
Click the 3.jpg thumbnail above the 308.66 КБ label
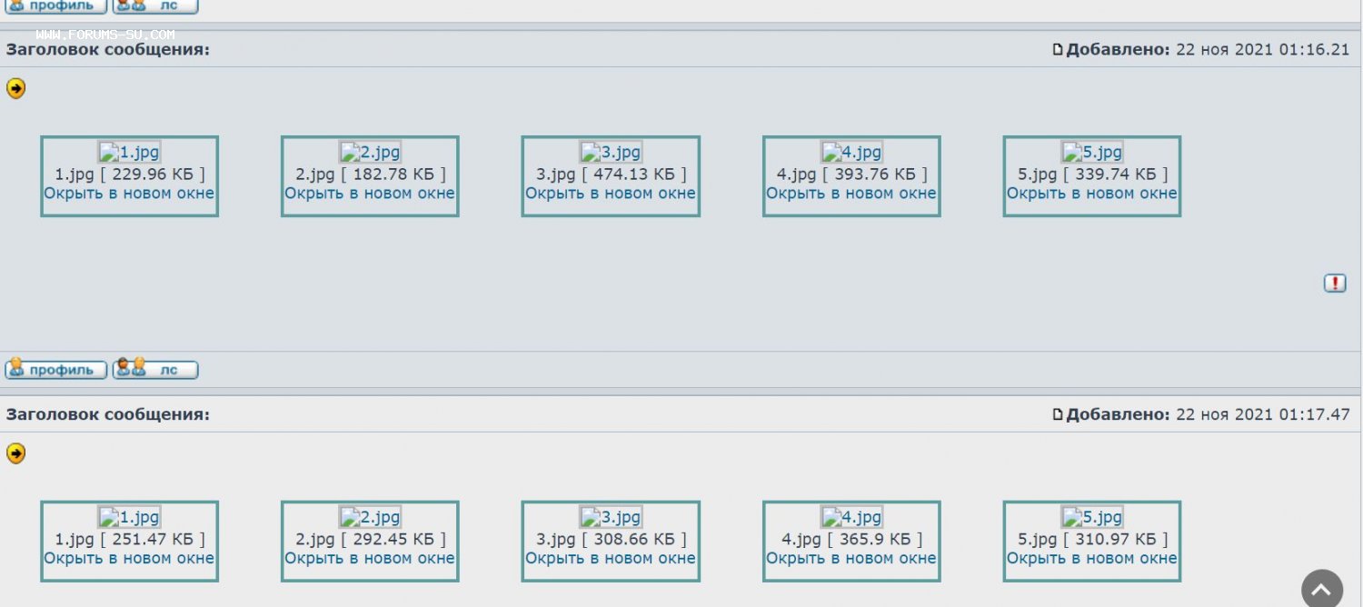coord(611,518)
